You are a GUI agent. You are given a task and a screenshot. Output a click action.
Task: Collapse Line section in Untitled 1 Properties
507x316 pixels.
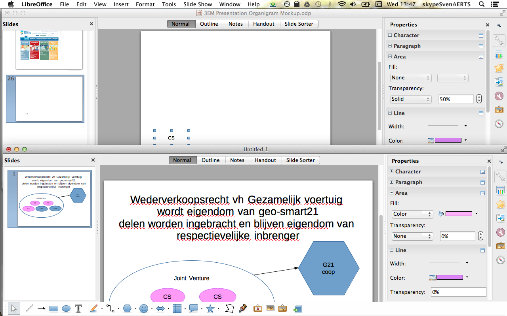[392, 250]
